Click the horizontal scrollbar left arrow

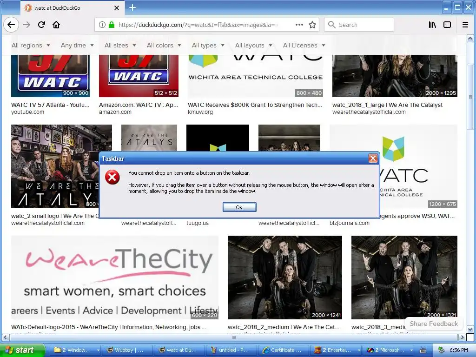pos(6,337)
